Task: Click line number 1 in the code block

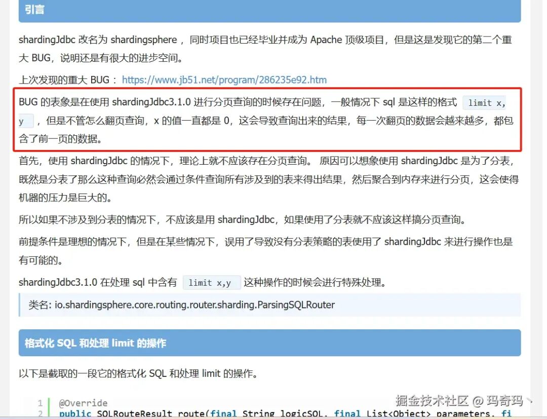Action: 40,403
